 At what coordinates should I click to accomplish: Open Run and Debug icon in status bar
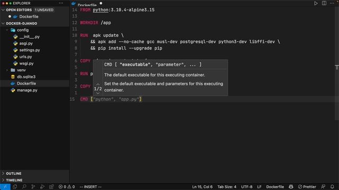pos(42,186)
